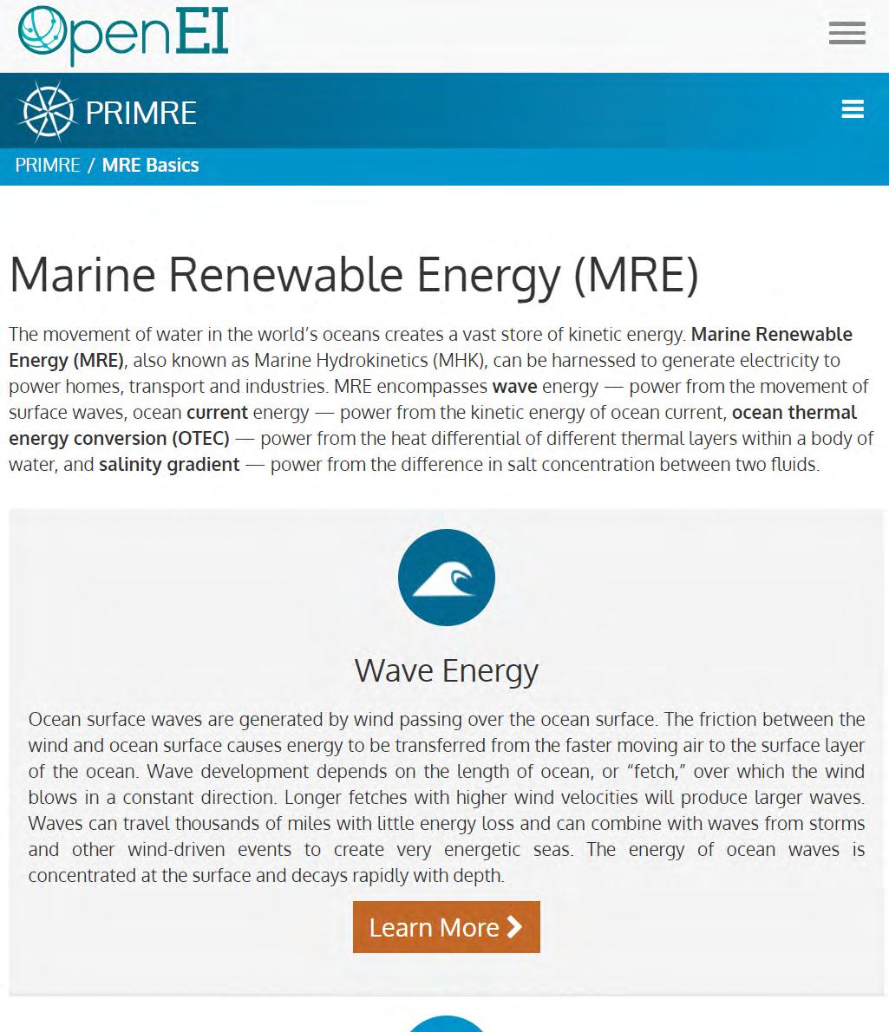Click the Marine Renewable Energy (MRE) page heading
This screenshot has width=889, height=1032.
pyautogui.click(x=354, y=274)
